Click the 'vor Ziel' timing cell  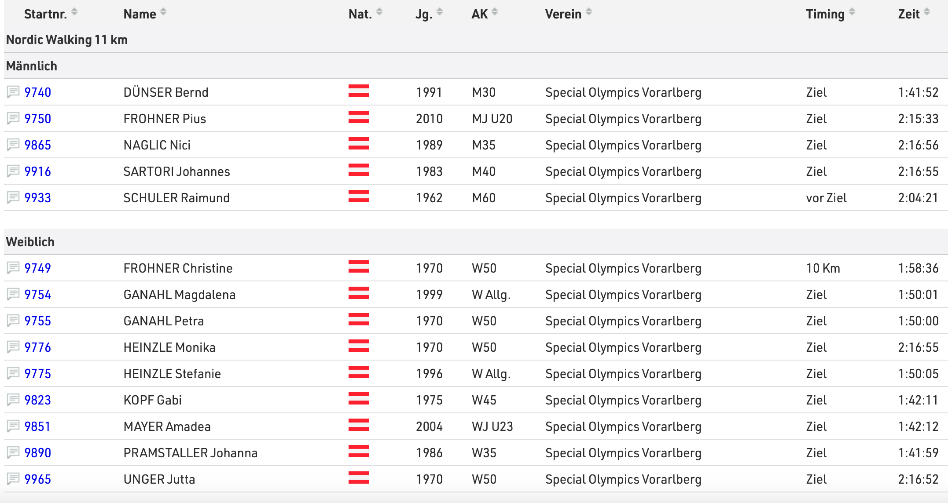(x=827, y=198)
